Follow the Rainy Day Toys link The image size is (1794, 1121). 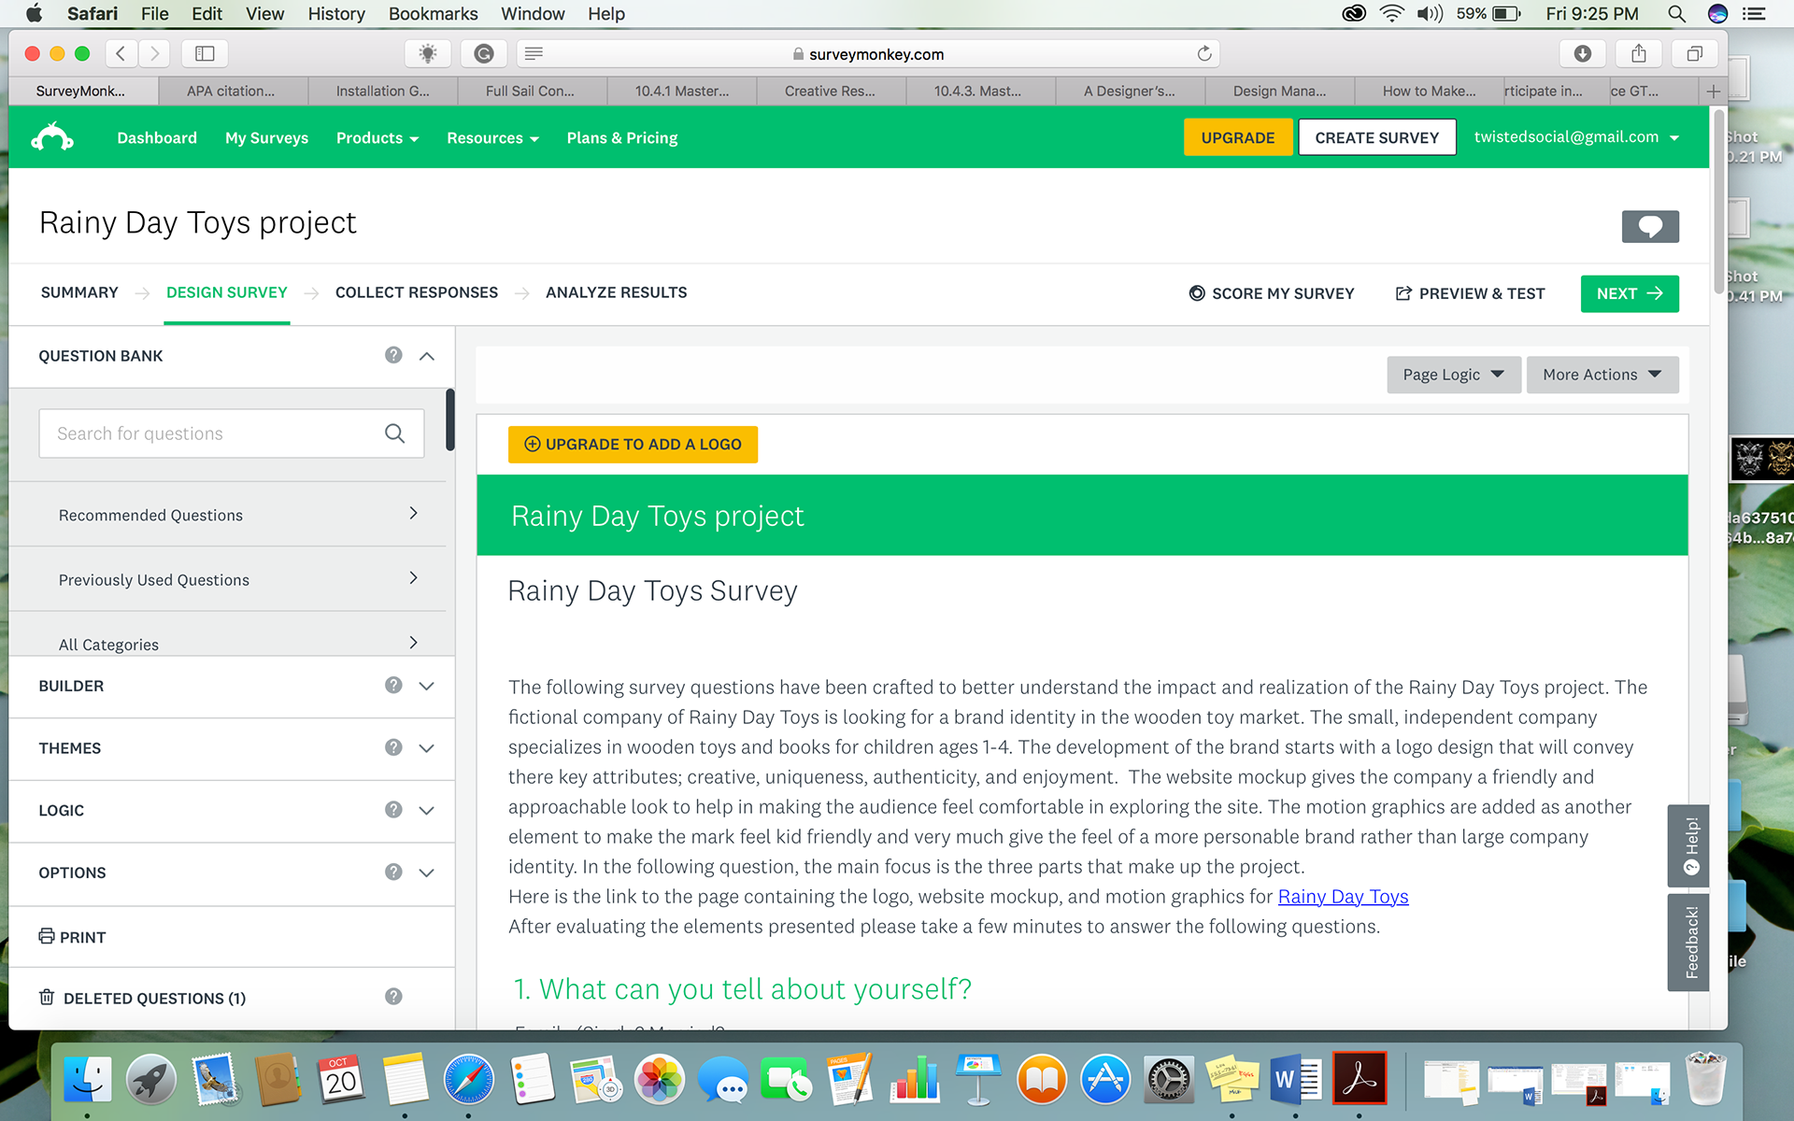coord(1343,897)
